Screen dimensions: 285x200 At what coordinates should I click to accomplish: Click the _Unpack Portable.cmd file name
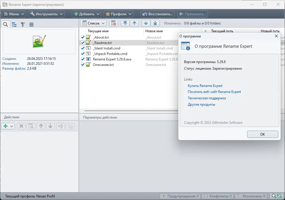pos(110,54)
